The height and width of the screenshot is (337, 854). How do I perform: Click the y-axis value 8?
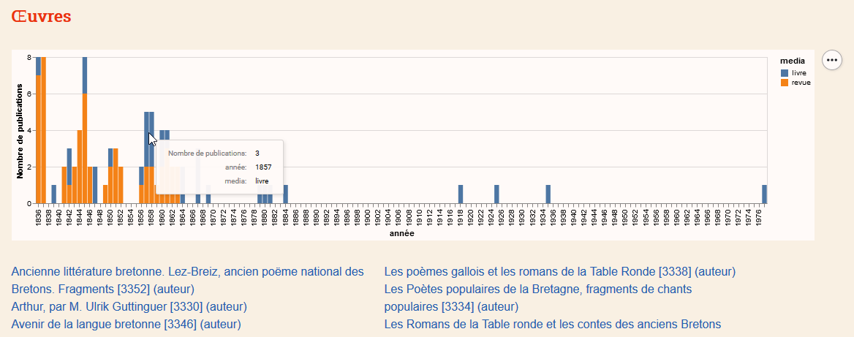coord(29,56)
